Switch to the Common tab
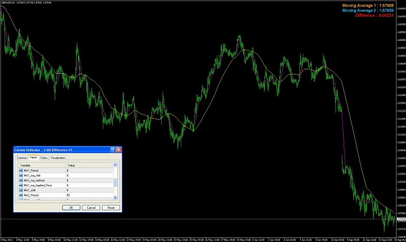Image resolution: width=406 pixels, height=242 pixels. [21, 158]
